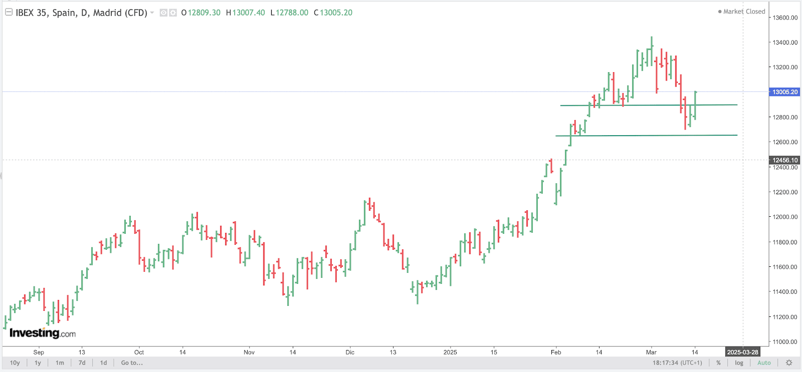
Task: Click the Nov label on time axis
Action: coord(249,352)
